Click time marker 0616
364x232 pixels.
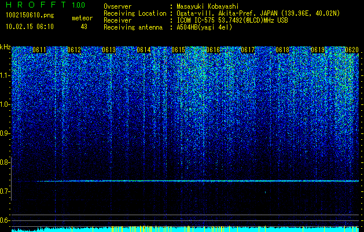(213, 50)
